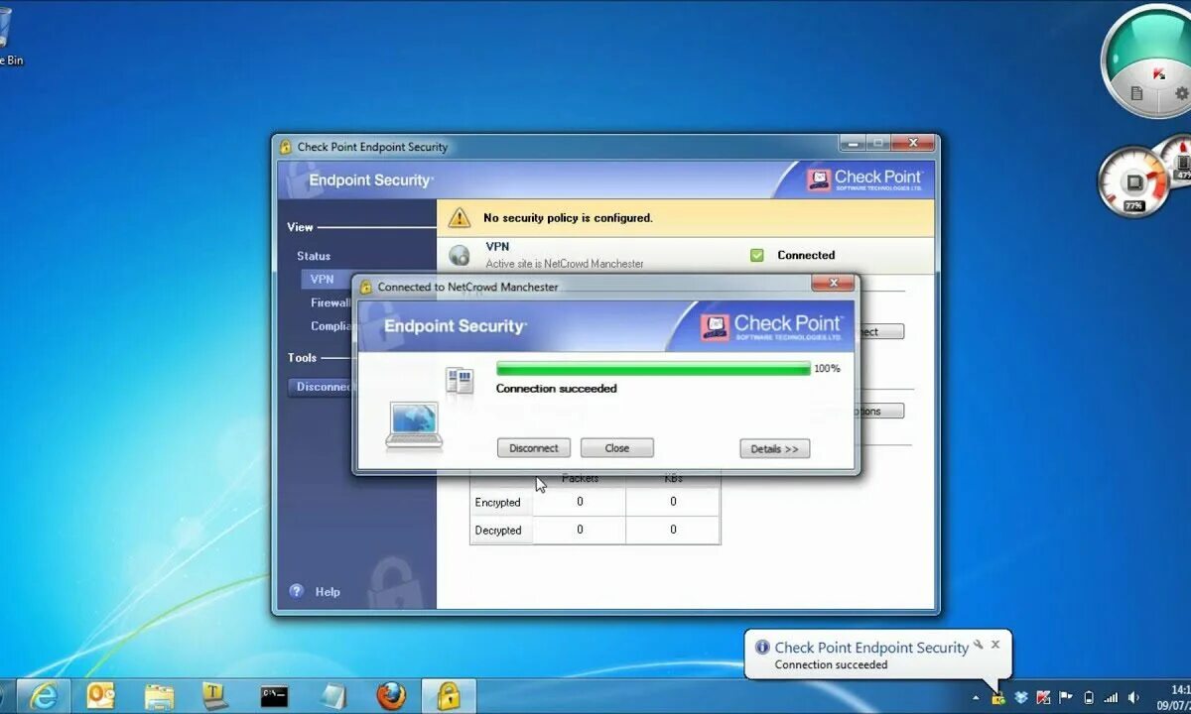Screen dimensions: 1191x714
Task: Open settings gear on Kaspersky gadget
Action: (x=1181, y=94)
